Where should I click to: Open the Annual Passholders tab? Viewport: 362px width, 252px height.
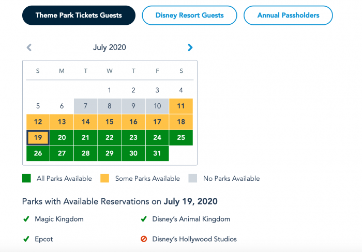288,15
